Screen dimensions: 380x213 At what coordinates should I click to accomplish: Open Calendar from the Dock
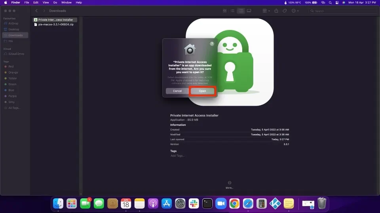click(126, 204)
